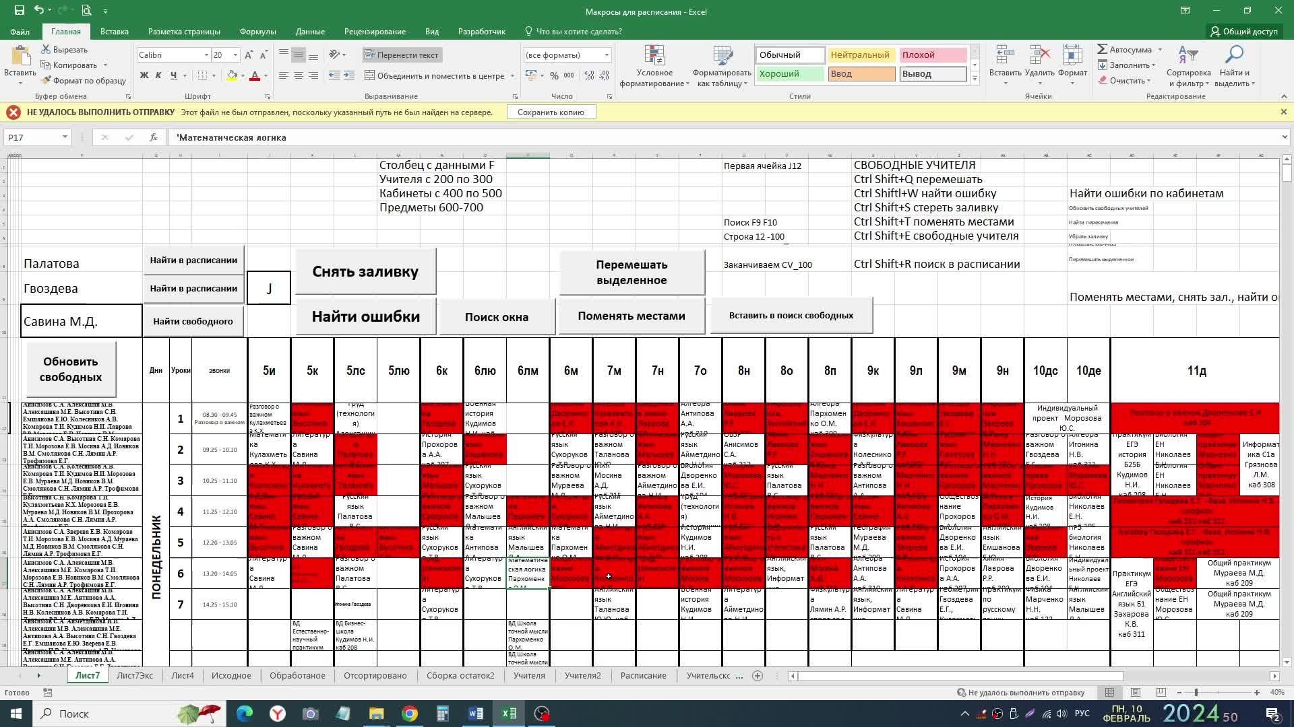Expand the Name Box dropdown arrow
The image size is (1294, 727).
pyautogui.click(x=65, y=137)
